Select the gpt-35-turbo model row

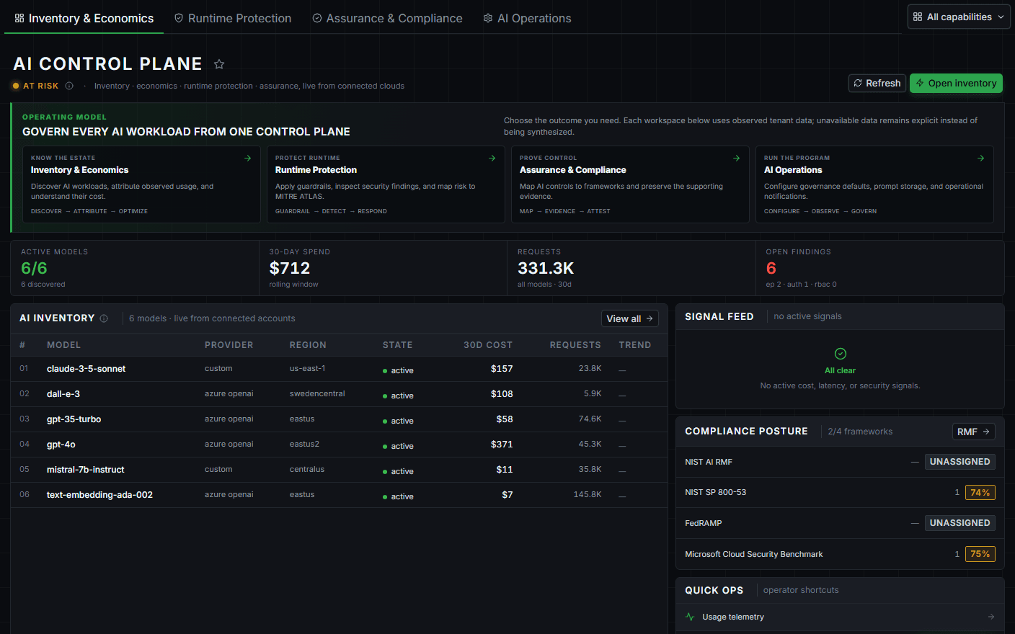(x=339, y=419)
